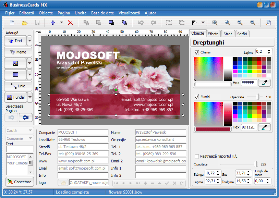Click the page undo arrow under Selectează Pagina
Viewport: 279px width, 198px height.
[x=11, y=117]
